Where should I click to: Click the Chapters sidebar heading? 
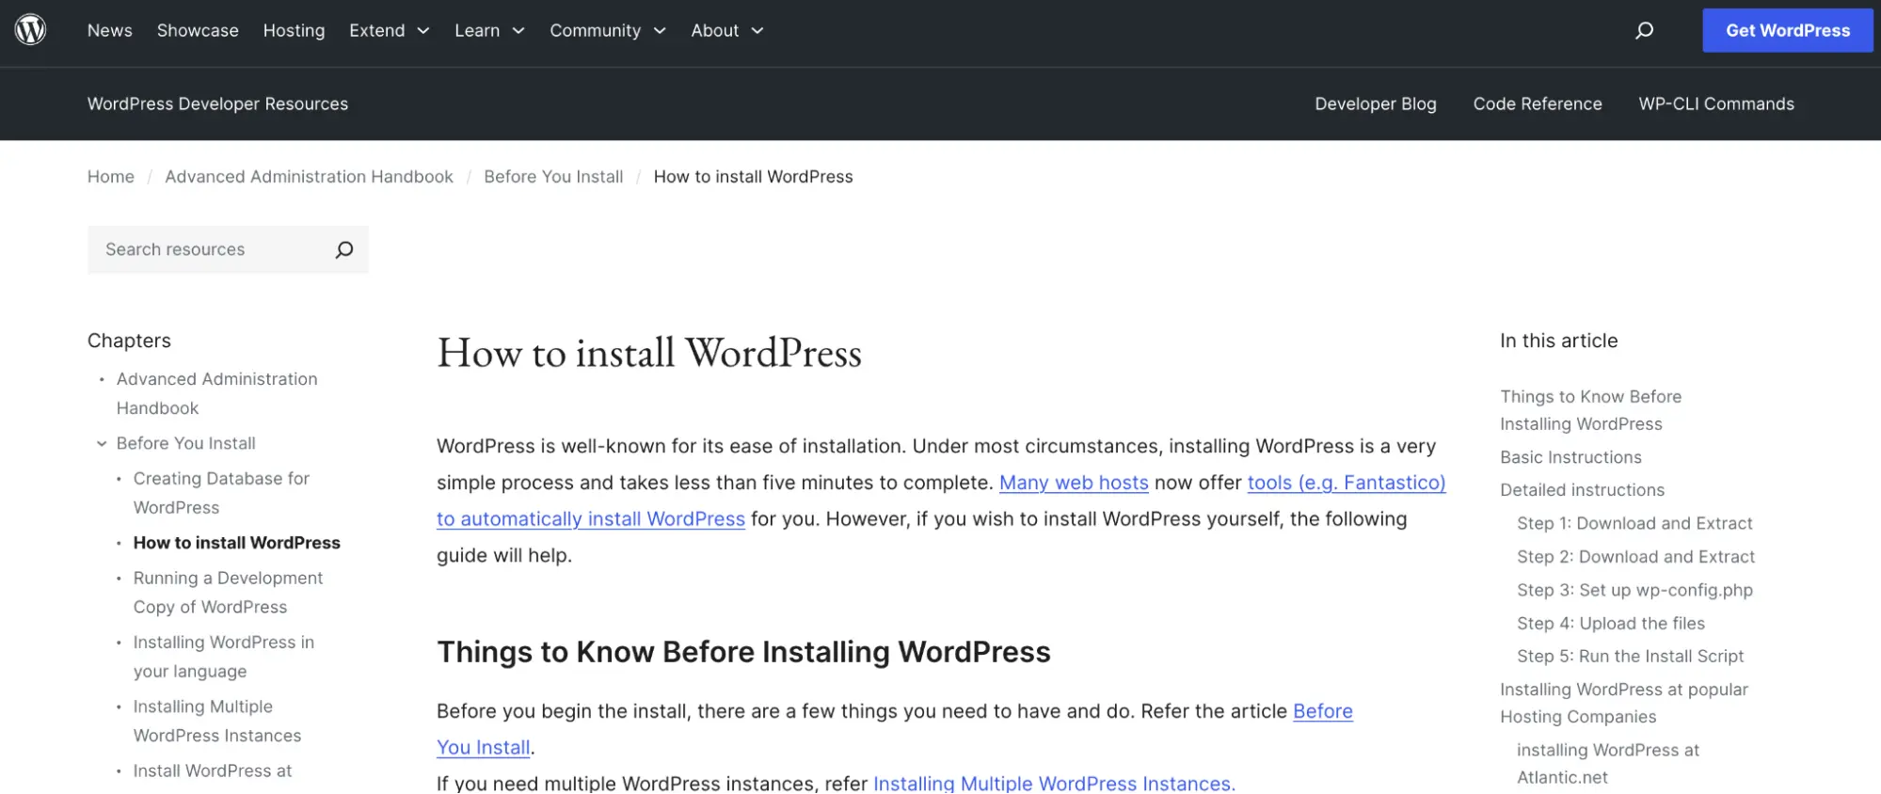tap(129, 341)
